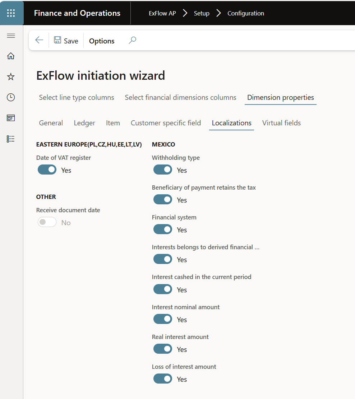The height and width of the screenshot is (399, 355).
Task: Click the search magnifier icon
Action: 133,40
